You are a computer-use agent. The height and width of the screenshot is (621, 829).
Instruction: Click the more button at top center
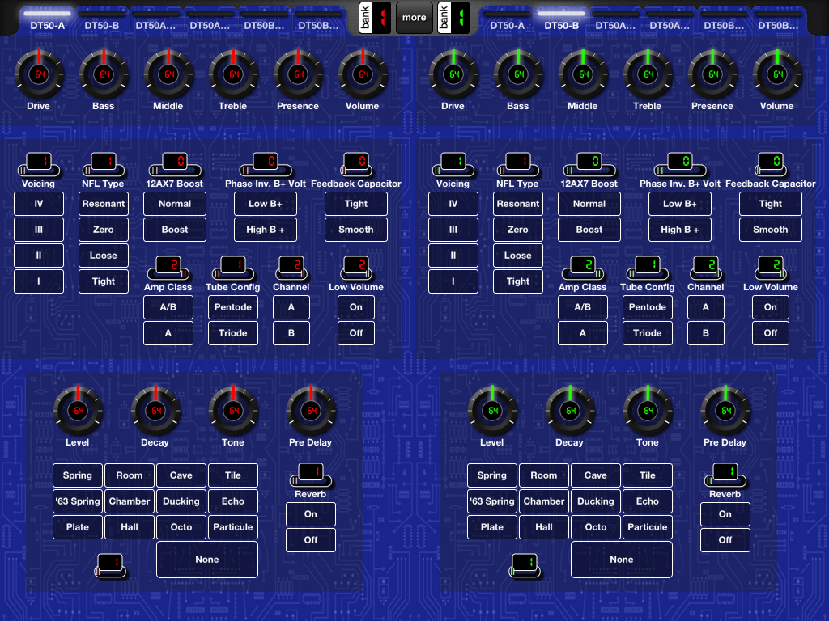[414, 18]
